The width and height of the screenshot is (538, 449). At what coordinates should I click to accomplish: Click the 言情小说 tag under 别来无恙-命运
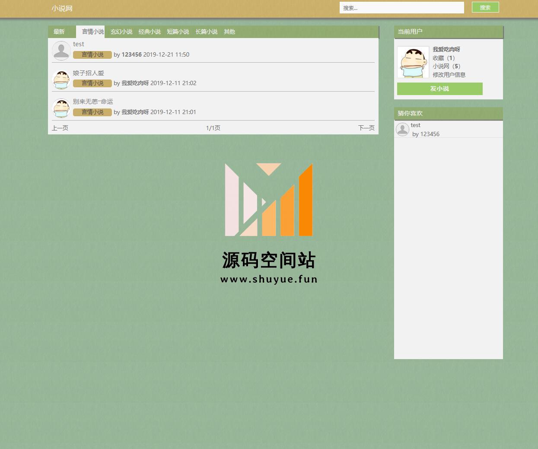[92, 112]
